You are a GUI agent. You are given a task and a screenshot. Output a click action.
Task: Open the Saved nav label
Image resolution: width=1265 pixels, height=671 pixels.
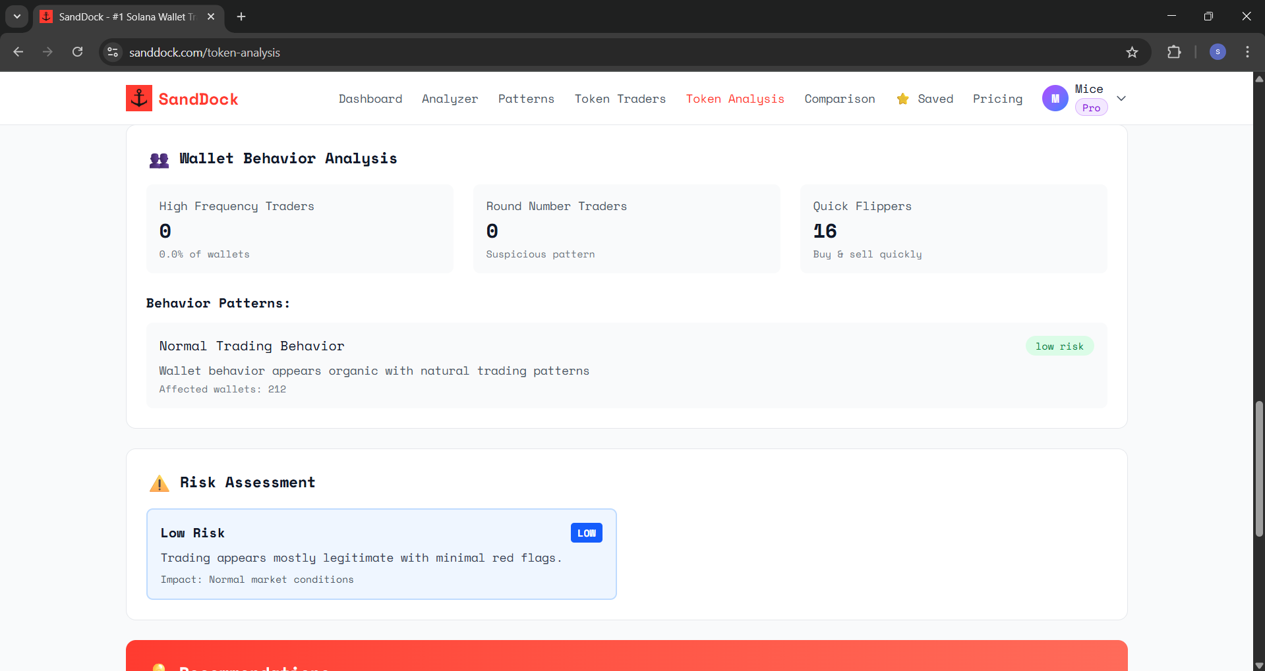point(935,99)
